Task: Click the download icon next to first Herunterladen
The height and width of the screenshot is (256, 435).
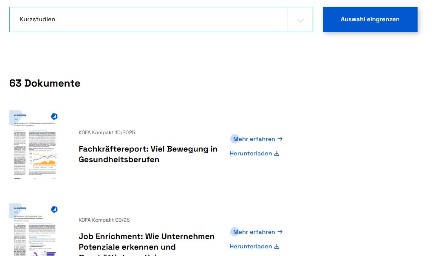Action: (277, 153)
